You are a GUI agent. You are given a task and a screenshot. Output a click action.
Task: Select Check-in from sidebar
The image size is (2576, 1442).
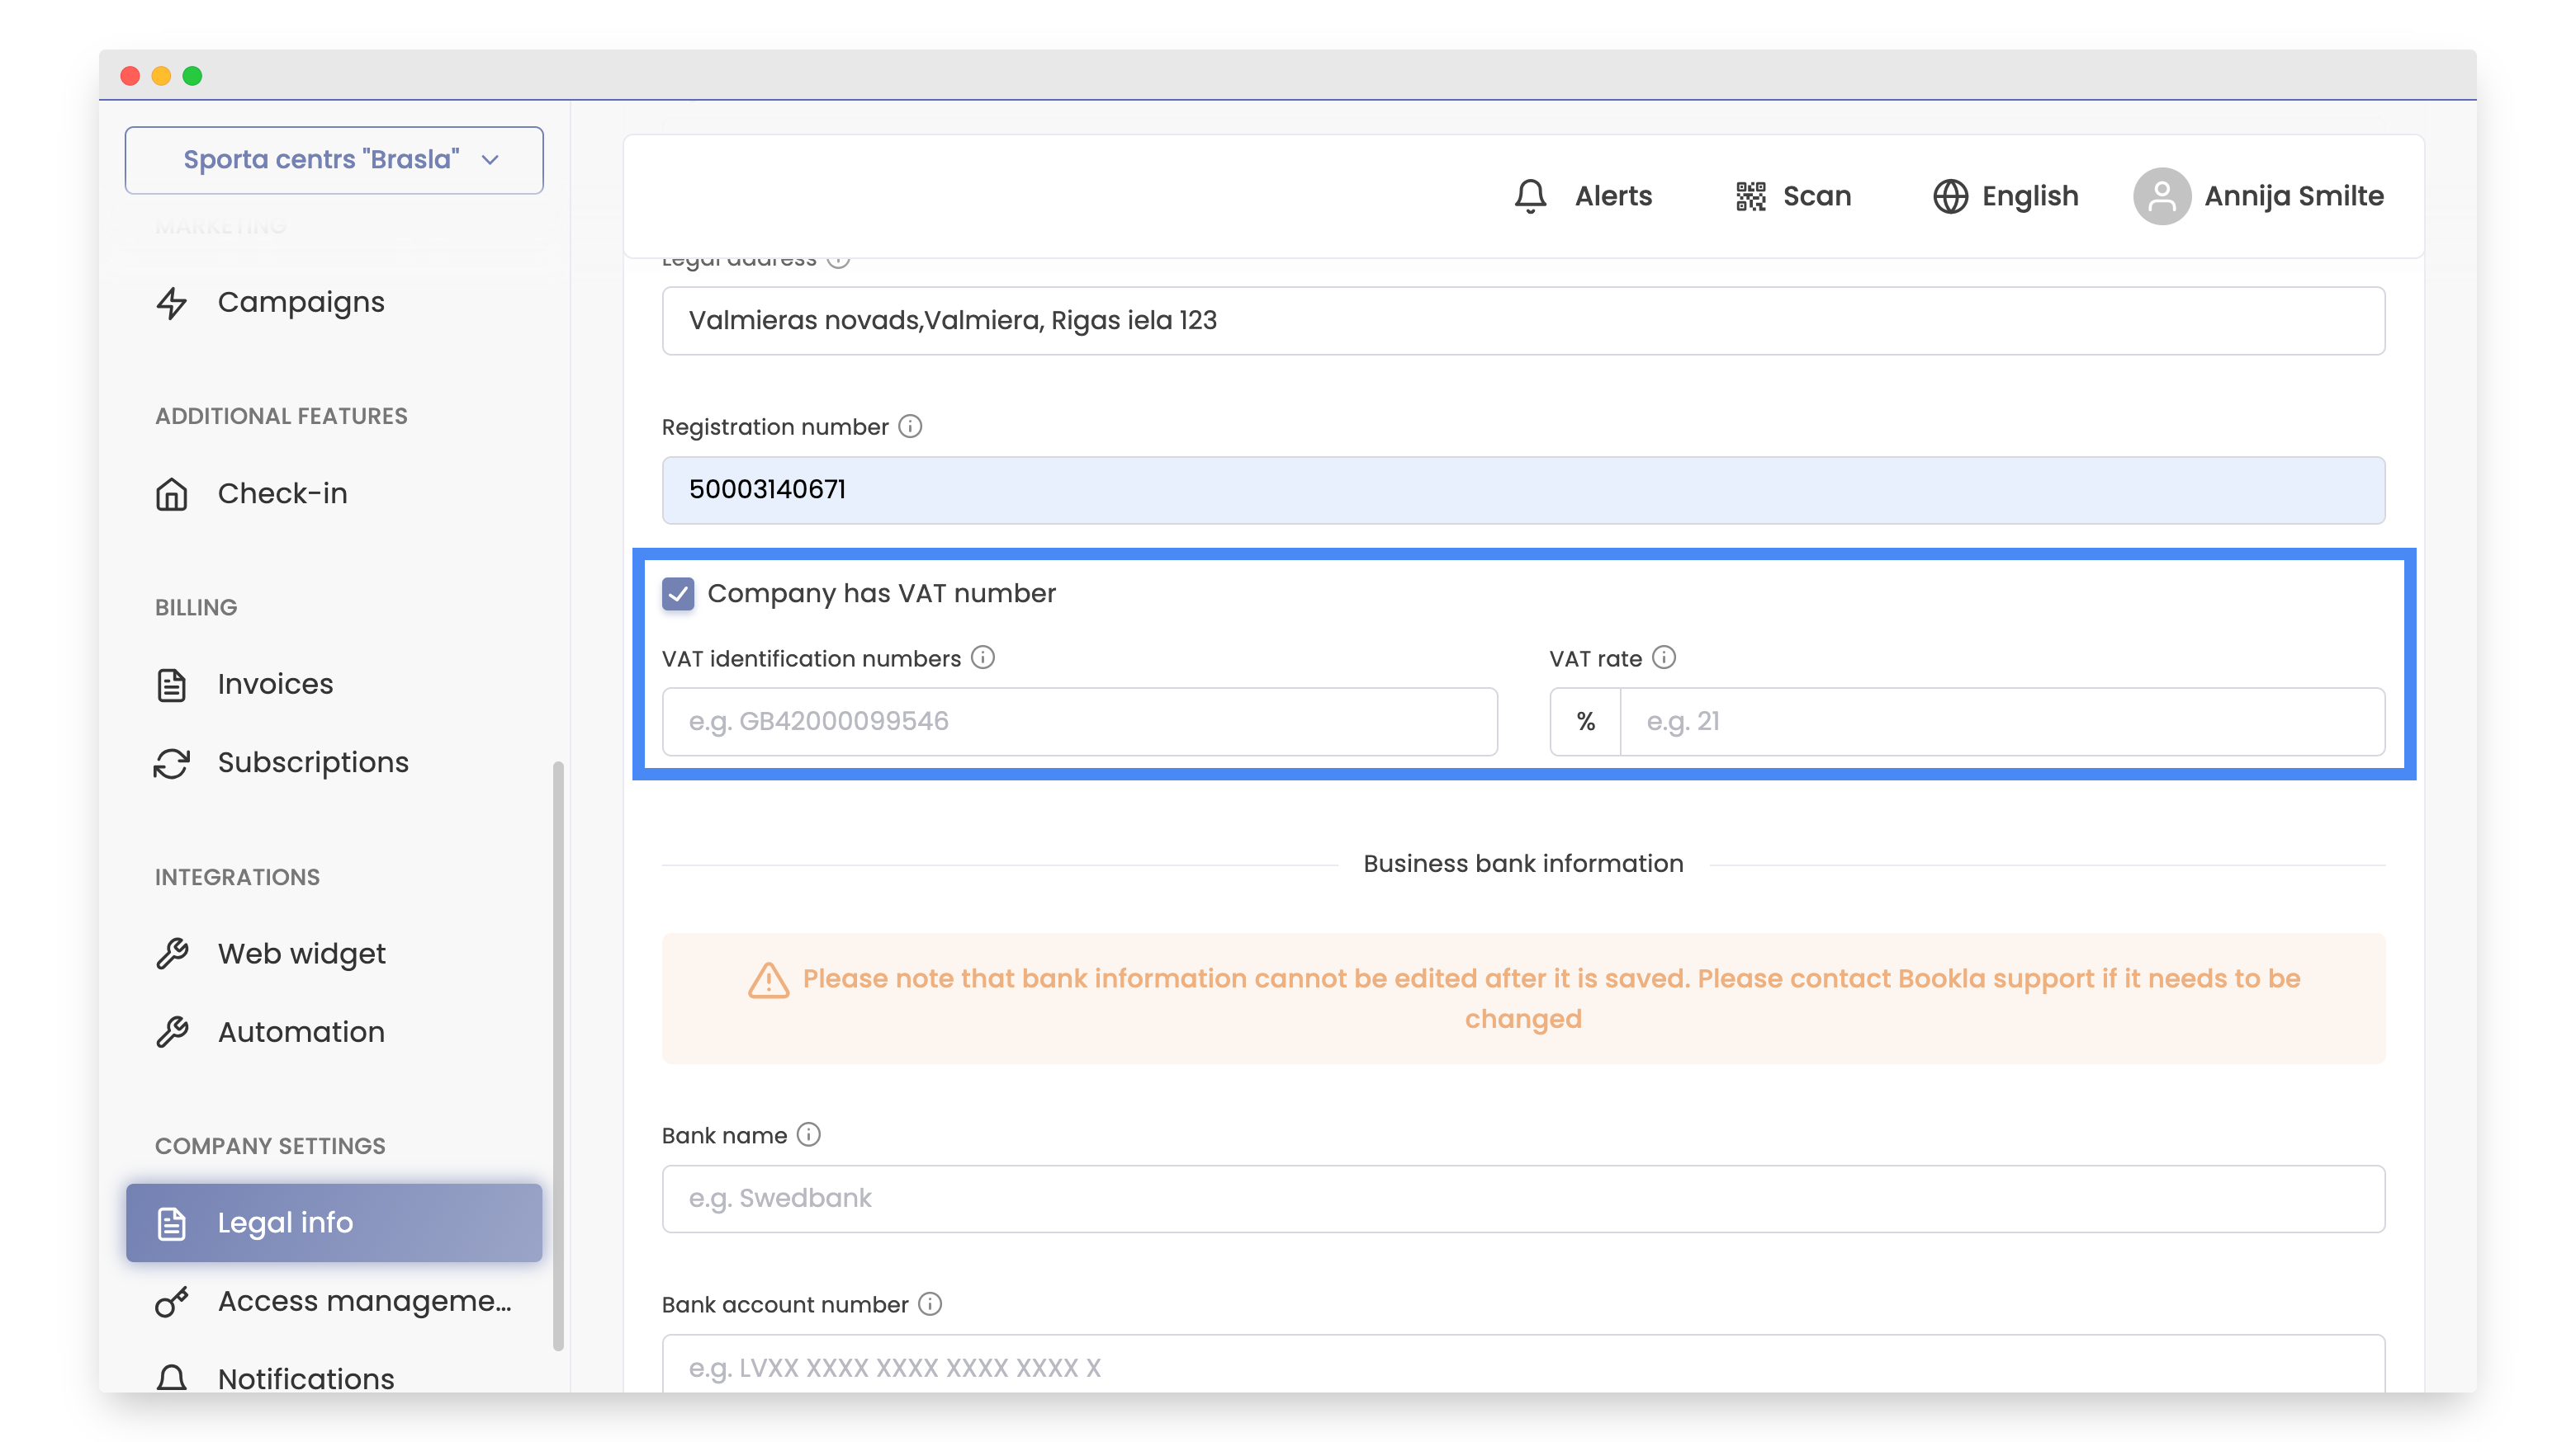click(282, 493)
